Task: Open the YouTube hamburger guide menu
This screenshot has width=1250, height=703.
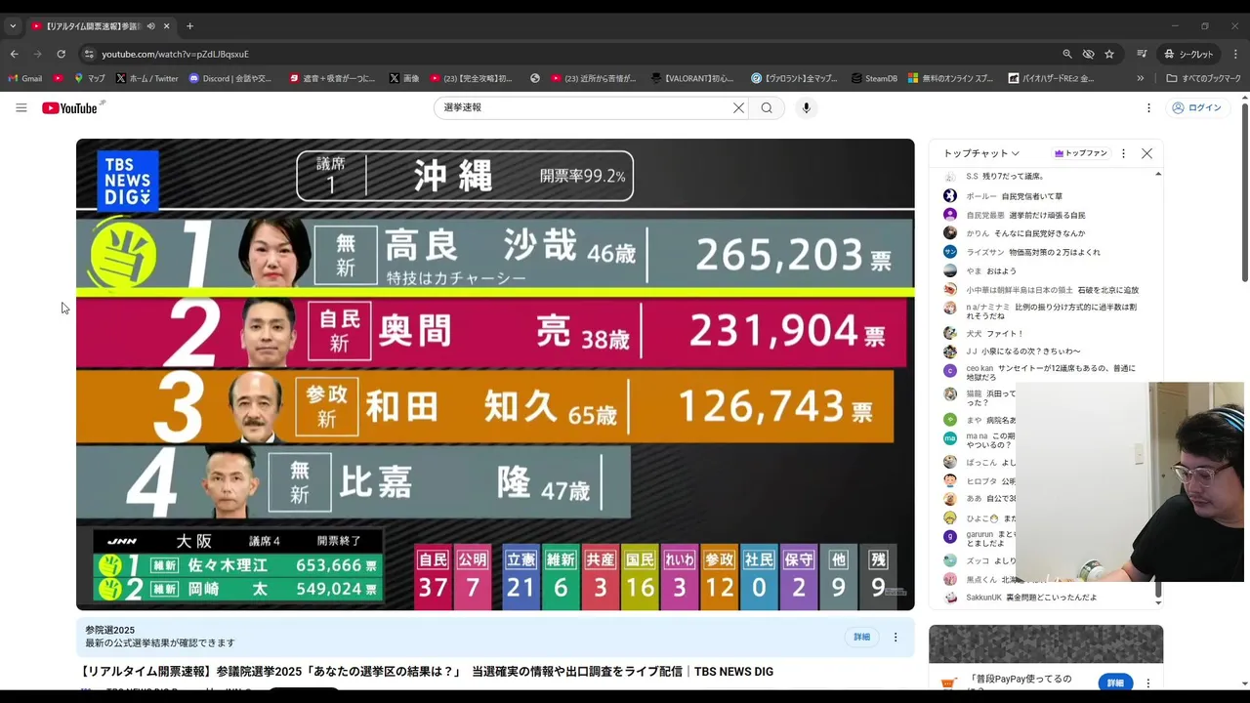Action: pyautogui.click(x=21, y=107)
